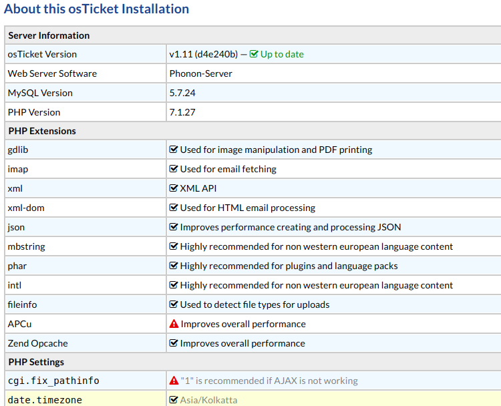
Task: Click the check icon in the phar row
Action: tap(174, 266)
